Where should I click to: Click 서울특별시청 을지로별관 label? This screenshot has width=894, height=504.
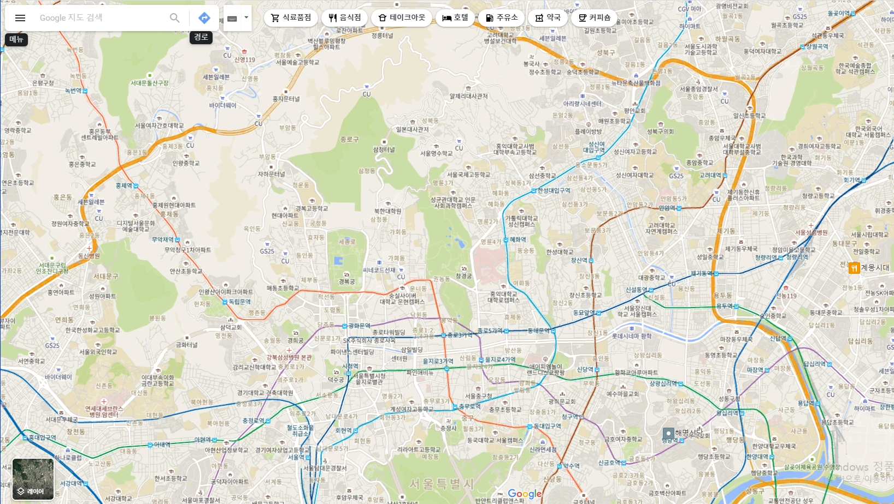(369, 379)
